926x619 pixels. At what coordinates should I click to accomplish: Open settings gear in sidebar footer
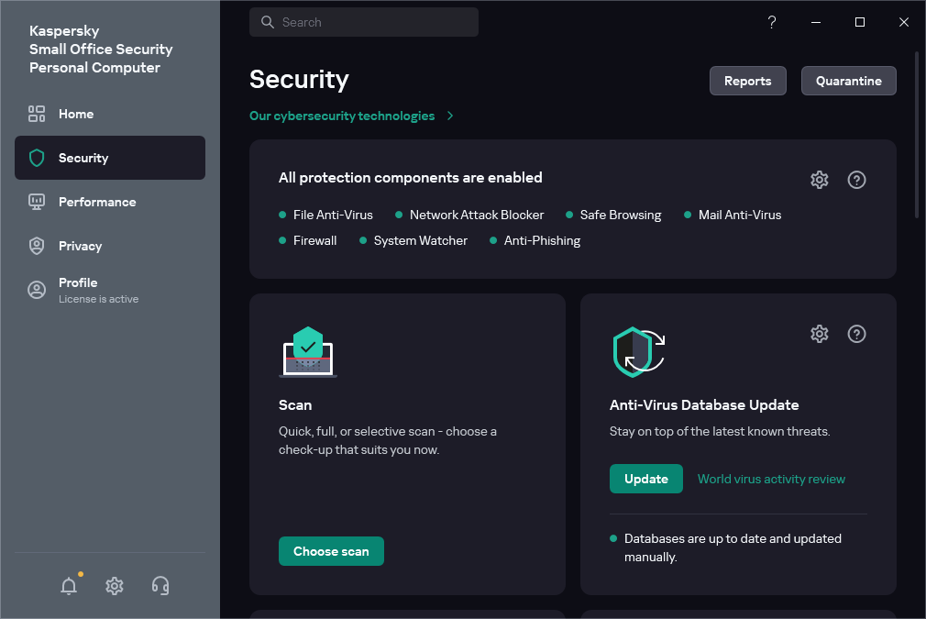[x=114, y=585]
